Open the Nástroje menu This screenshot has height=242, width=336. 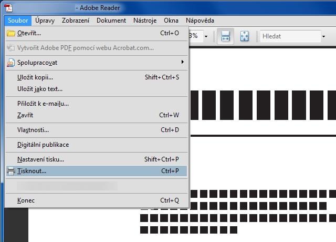pos(145,21)
